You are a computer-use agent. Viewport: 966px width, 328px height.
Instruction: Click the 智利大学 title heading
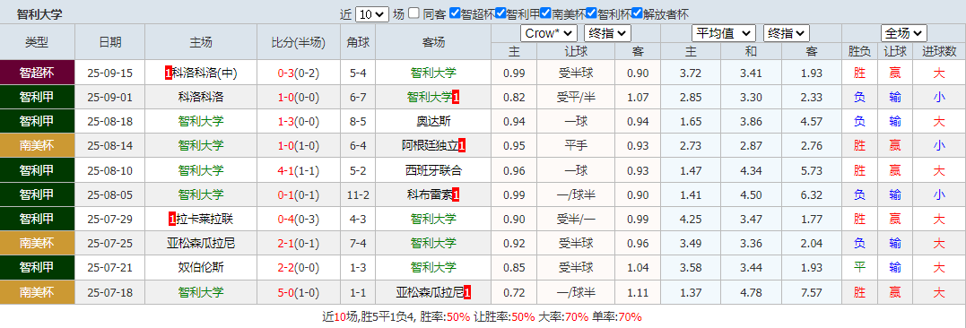[39, 14]
